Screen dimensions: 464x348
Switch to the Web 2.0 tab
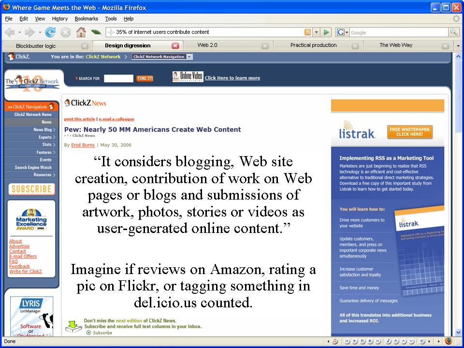click(x=228, y=46)
